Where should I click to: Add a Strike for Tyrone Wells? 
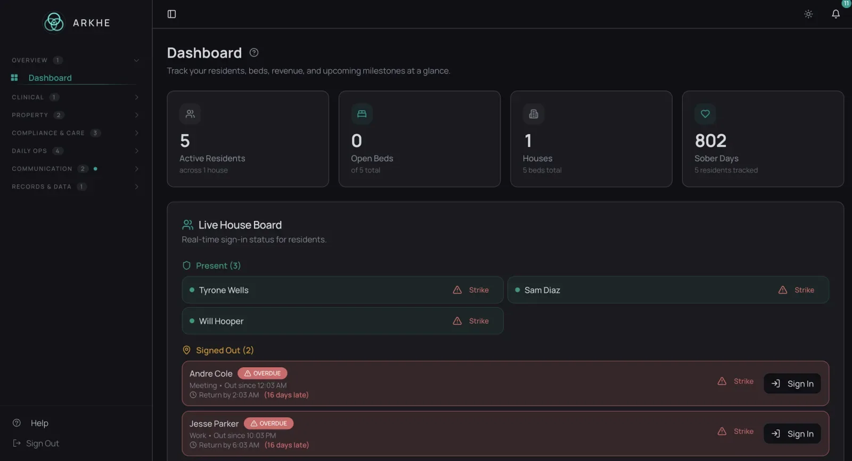pos(471,290)
